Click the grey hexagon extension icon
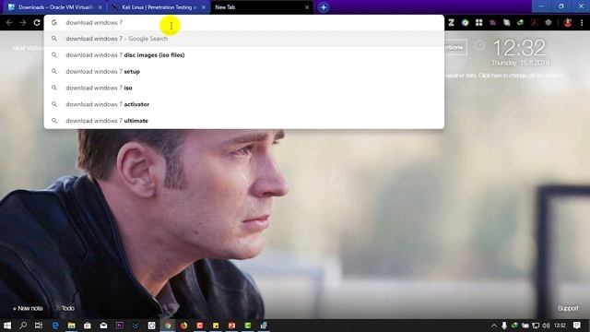590x332 pixels. pyautogui.click(x=549, y=22)
